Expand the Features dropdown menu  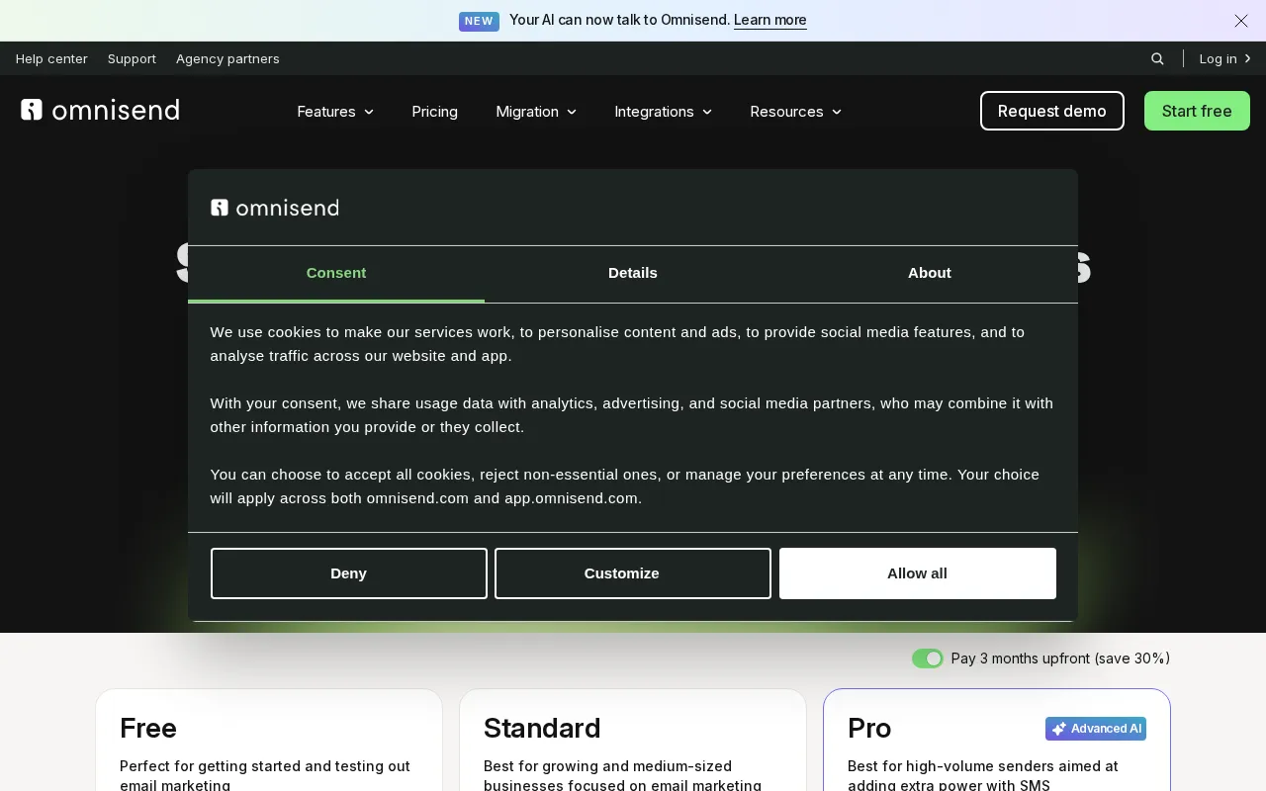[x=335, y=112]
